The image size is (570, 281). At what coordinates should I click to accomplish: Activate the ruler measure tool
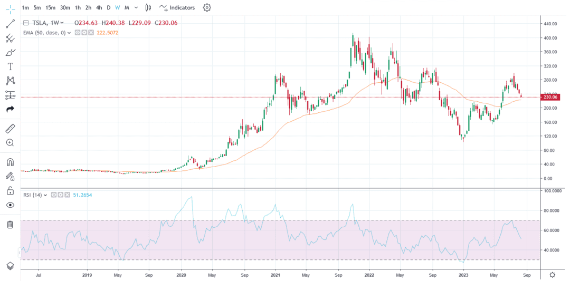click(x=10, y=128)
